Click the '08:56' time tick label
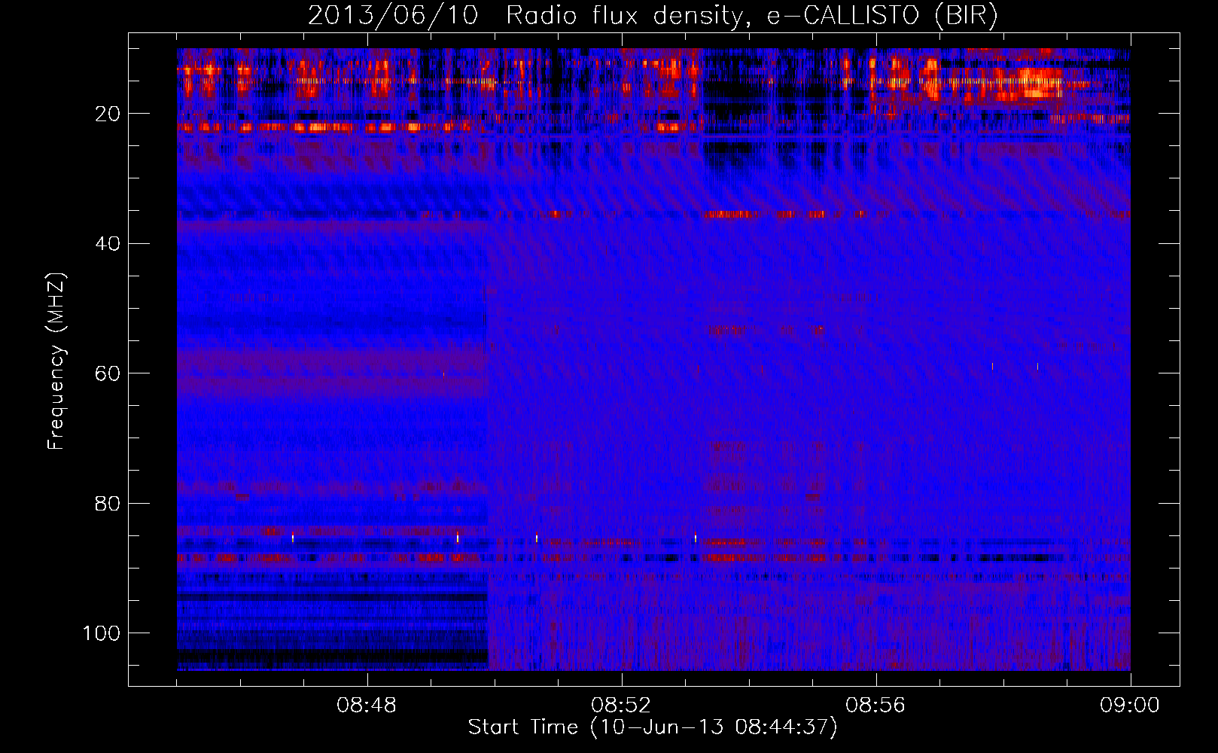1218x753 pixels. pos(875,706)
